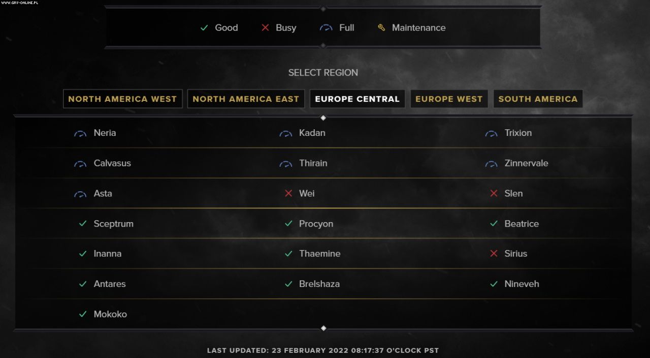The image size is (650, 358).
Task: Click the Full gauge icon beside Trixion
Action: pyautogui.click(x=491, y=133)
